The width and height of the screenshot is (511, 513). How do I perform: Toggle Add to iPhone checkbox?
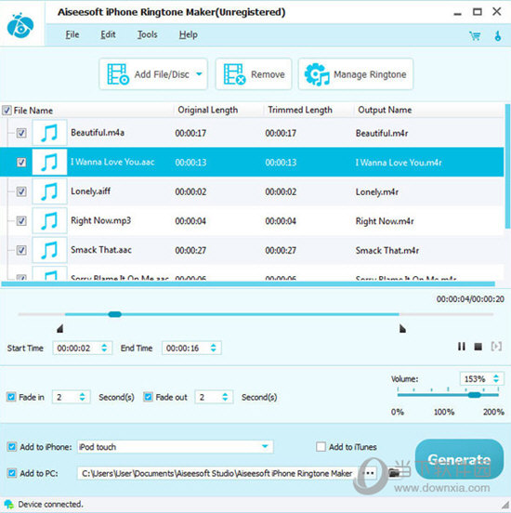pos(12,447)
